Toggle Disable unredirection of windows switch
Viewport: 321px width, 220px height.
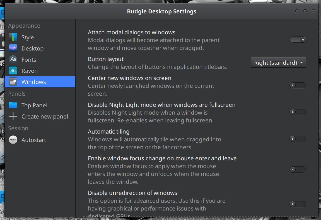click(298, 204)
